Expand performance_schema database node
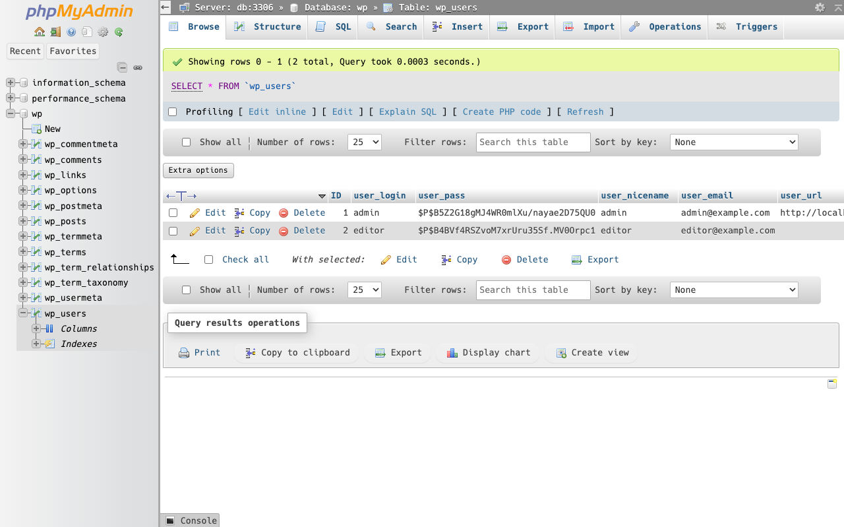This screenshot has width=844, height=527. [11, 98]
